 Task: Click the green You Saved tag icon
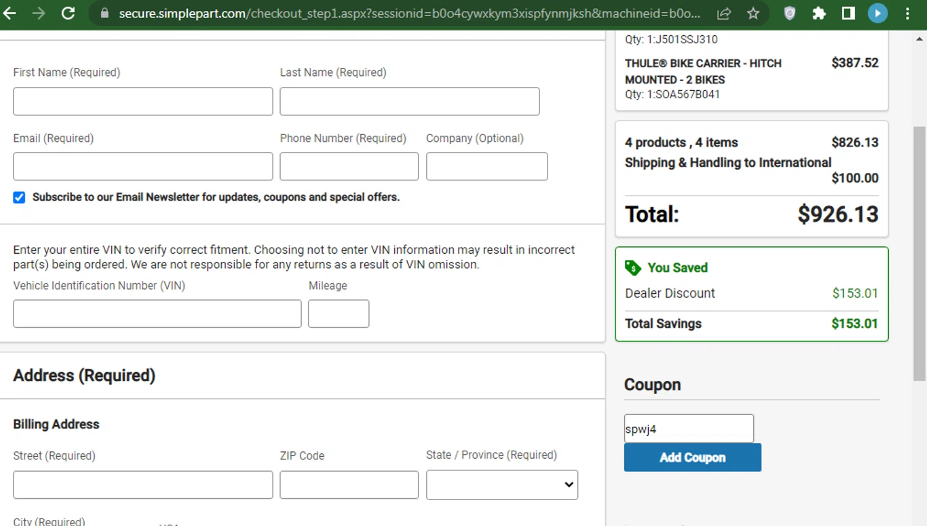tap(633, 267)
